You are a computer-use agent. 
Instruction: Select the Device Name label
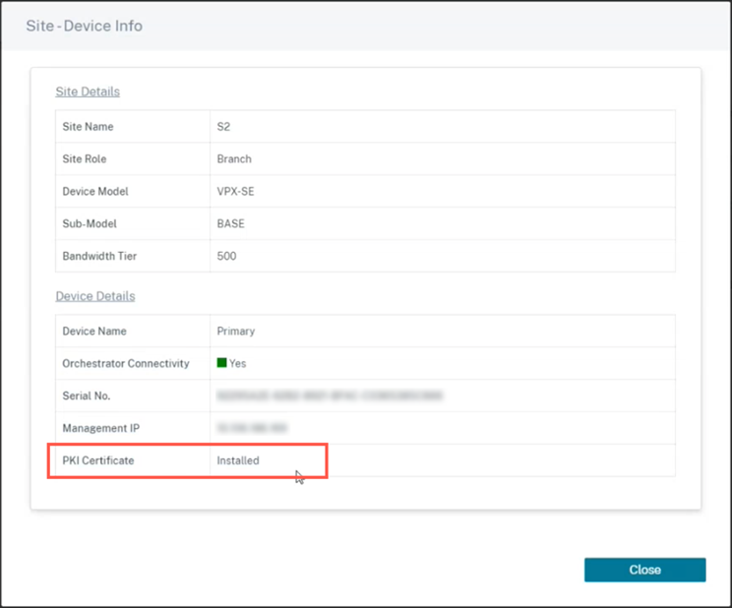coord(94,332)
